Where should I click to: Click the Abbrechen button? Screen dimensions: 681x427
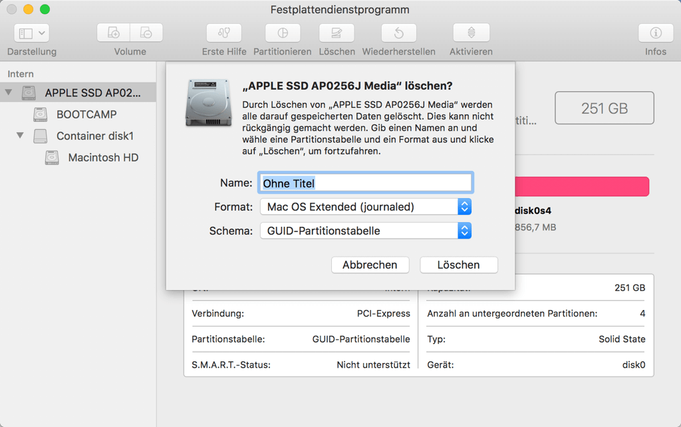370,265
